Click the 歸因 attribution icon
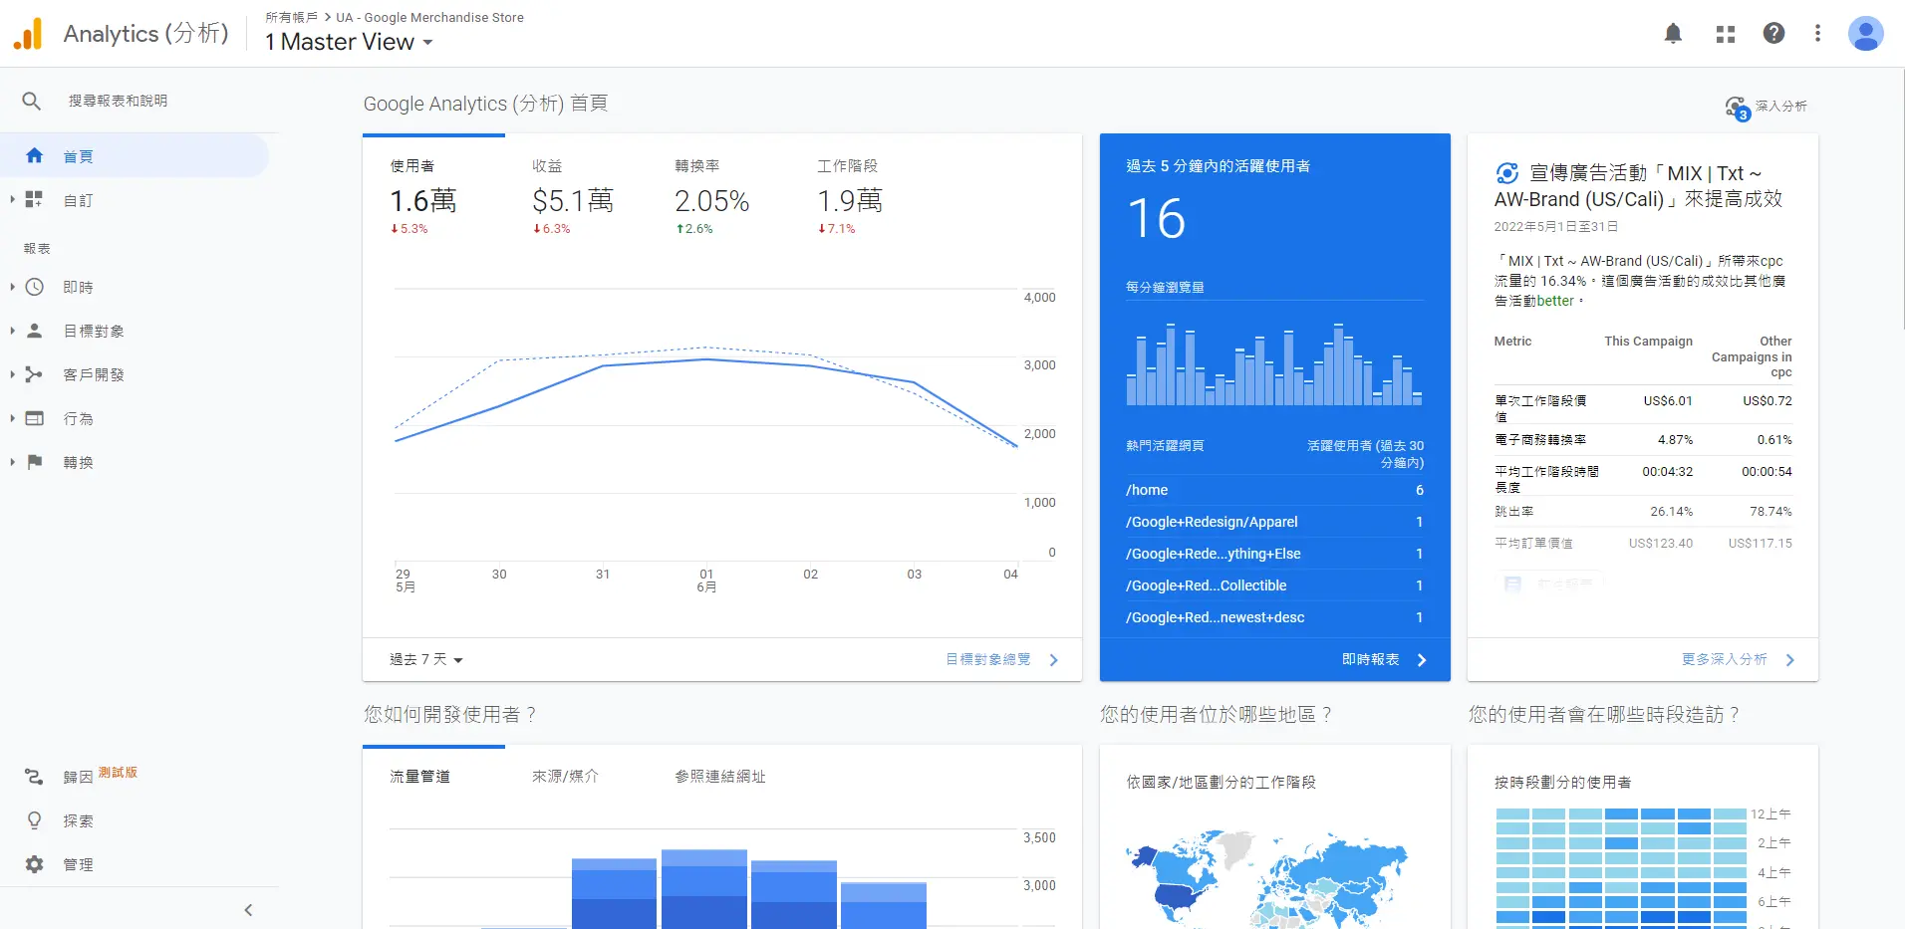 coord(35,777)
